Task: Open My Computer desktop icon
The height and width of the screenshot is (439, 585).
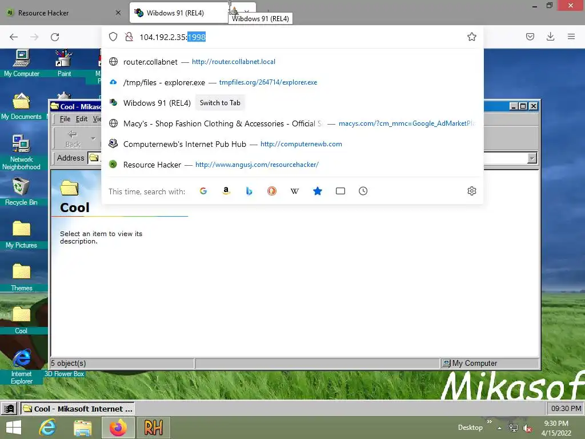Action: pyautogui.click(x=21, y=63)
